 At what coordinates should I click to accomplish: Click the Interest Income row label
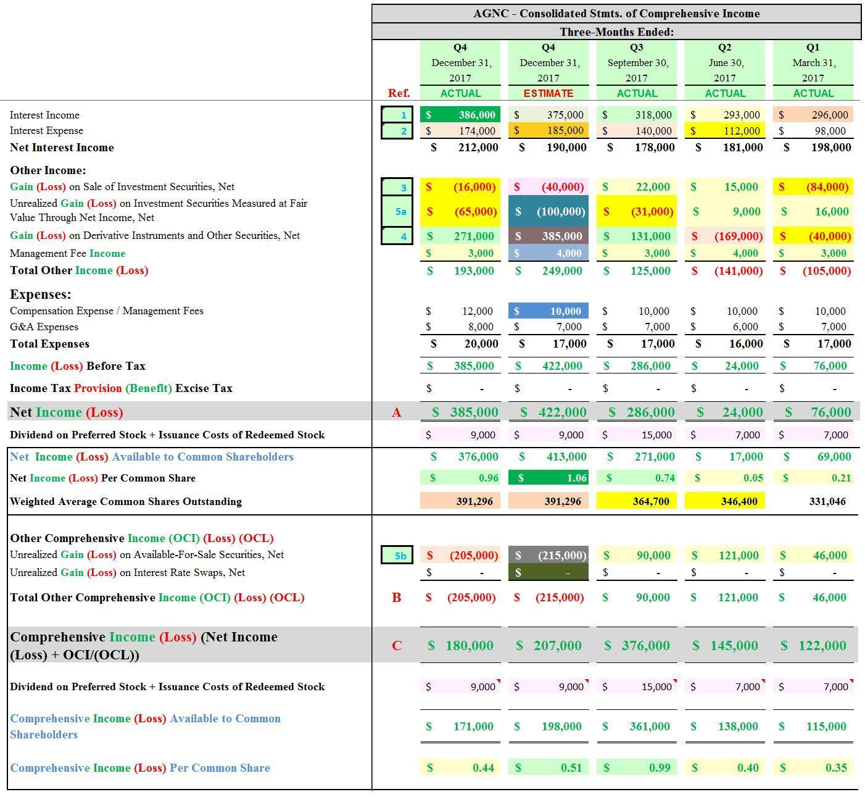click(44, 115)
